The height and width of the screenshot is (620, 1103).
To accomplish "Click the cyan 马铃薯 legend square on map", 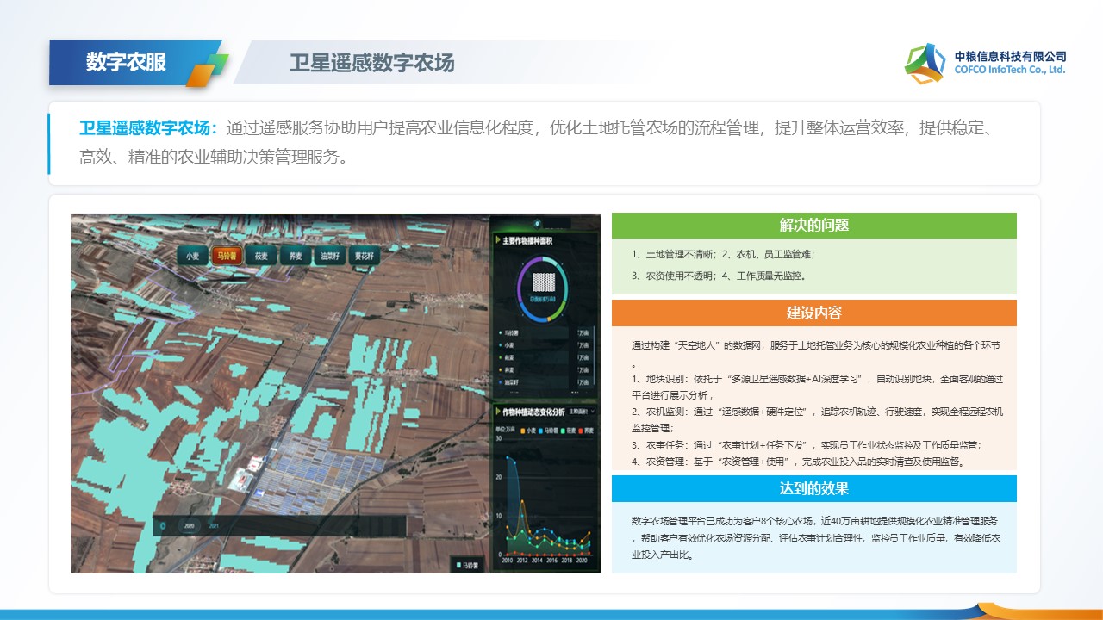I will click(x=459, y=565).
